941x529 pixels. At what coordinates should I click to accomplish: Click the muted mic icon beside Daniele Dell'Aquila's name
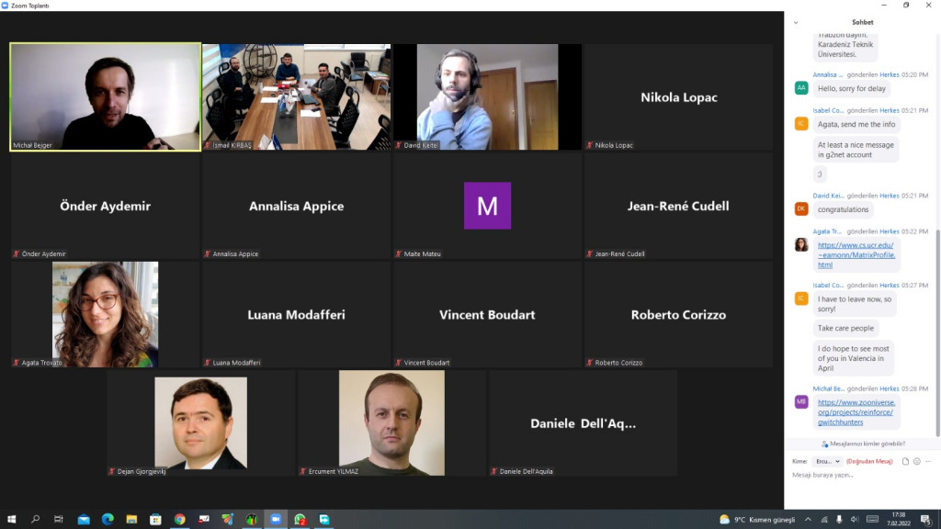pos(493,471)
